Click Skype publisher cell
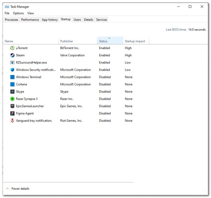This screenshot has width=211, height=198. click(64, 92)
